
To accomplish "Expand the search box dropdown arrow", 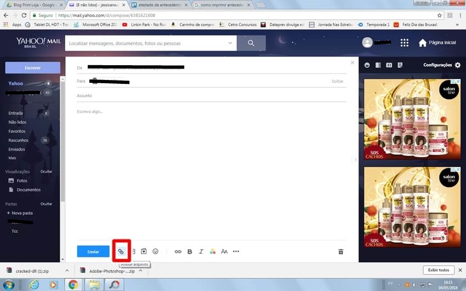I will point(230,43).
